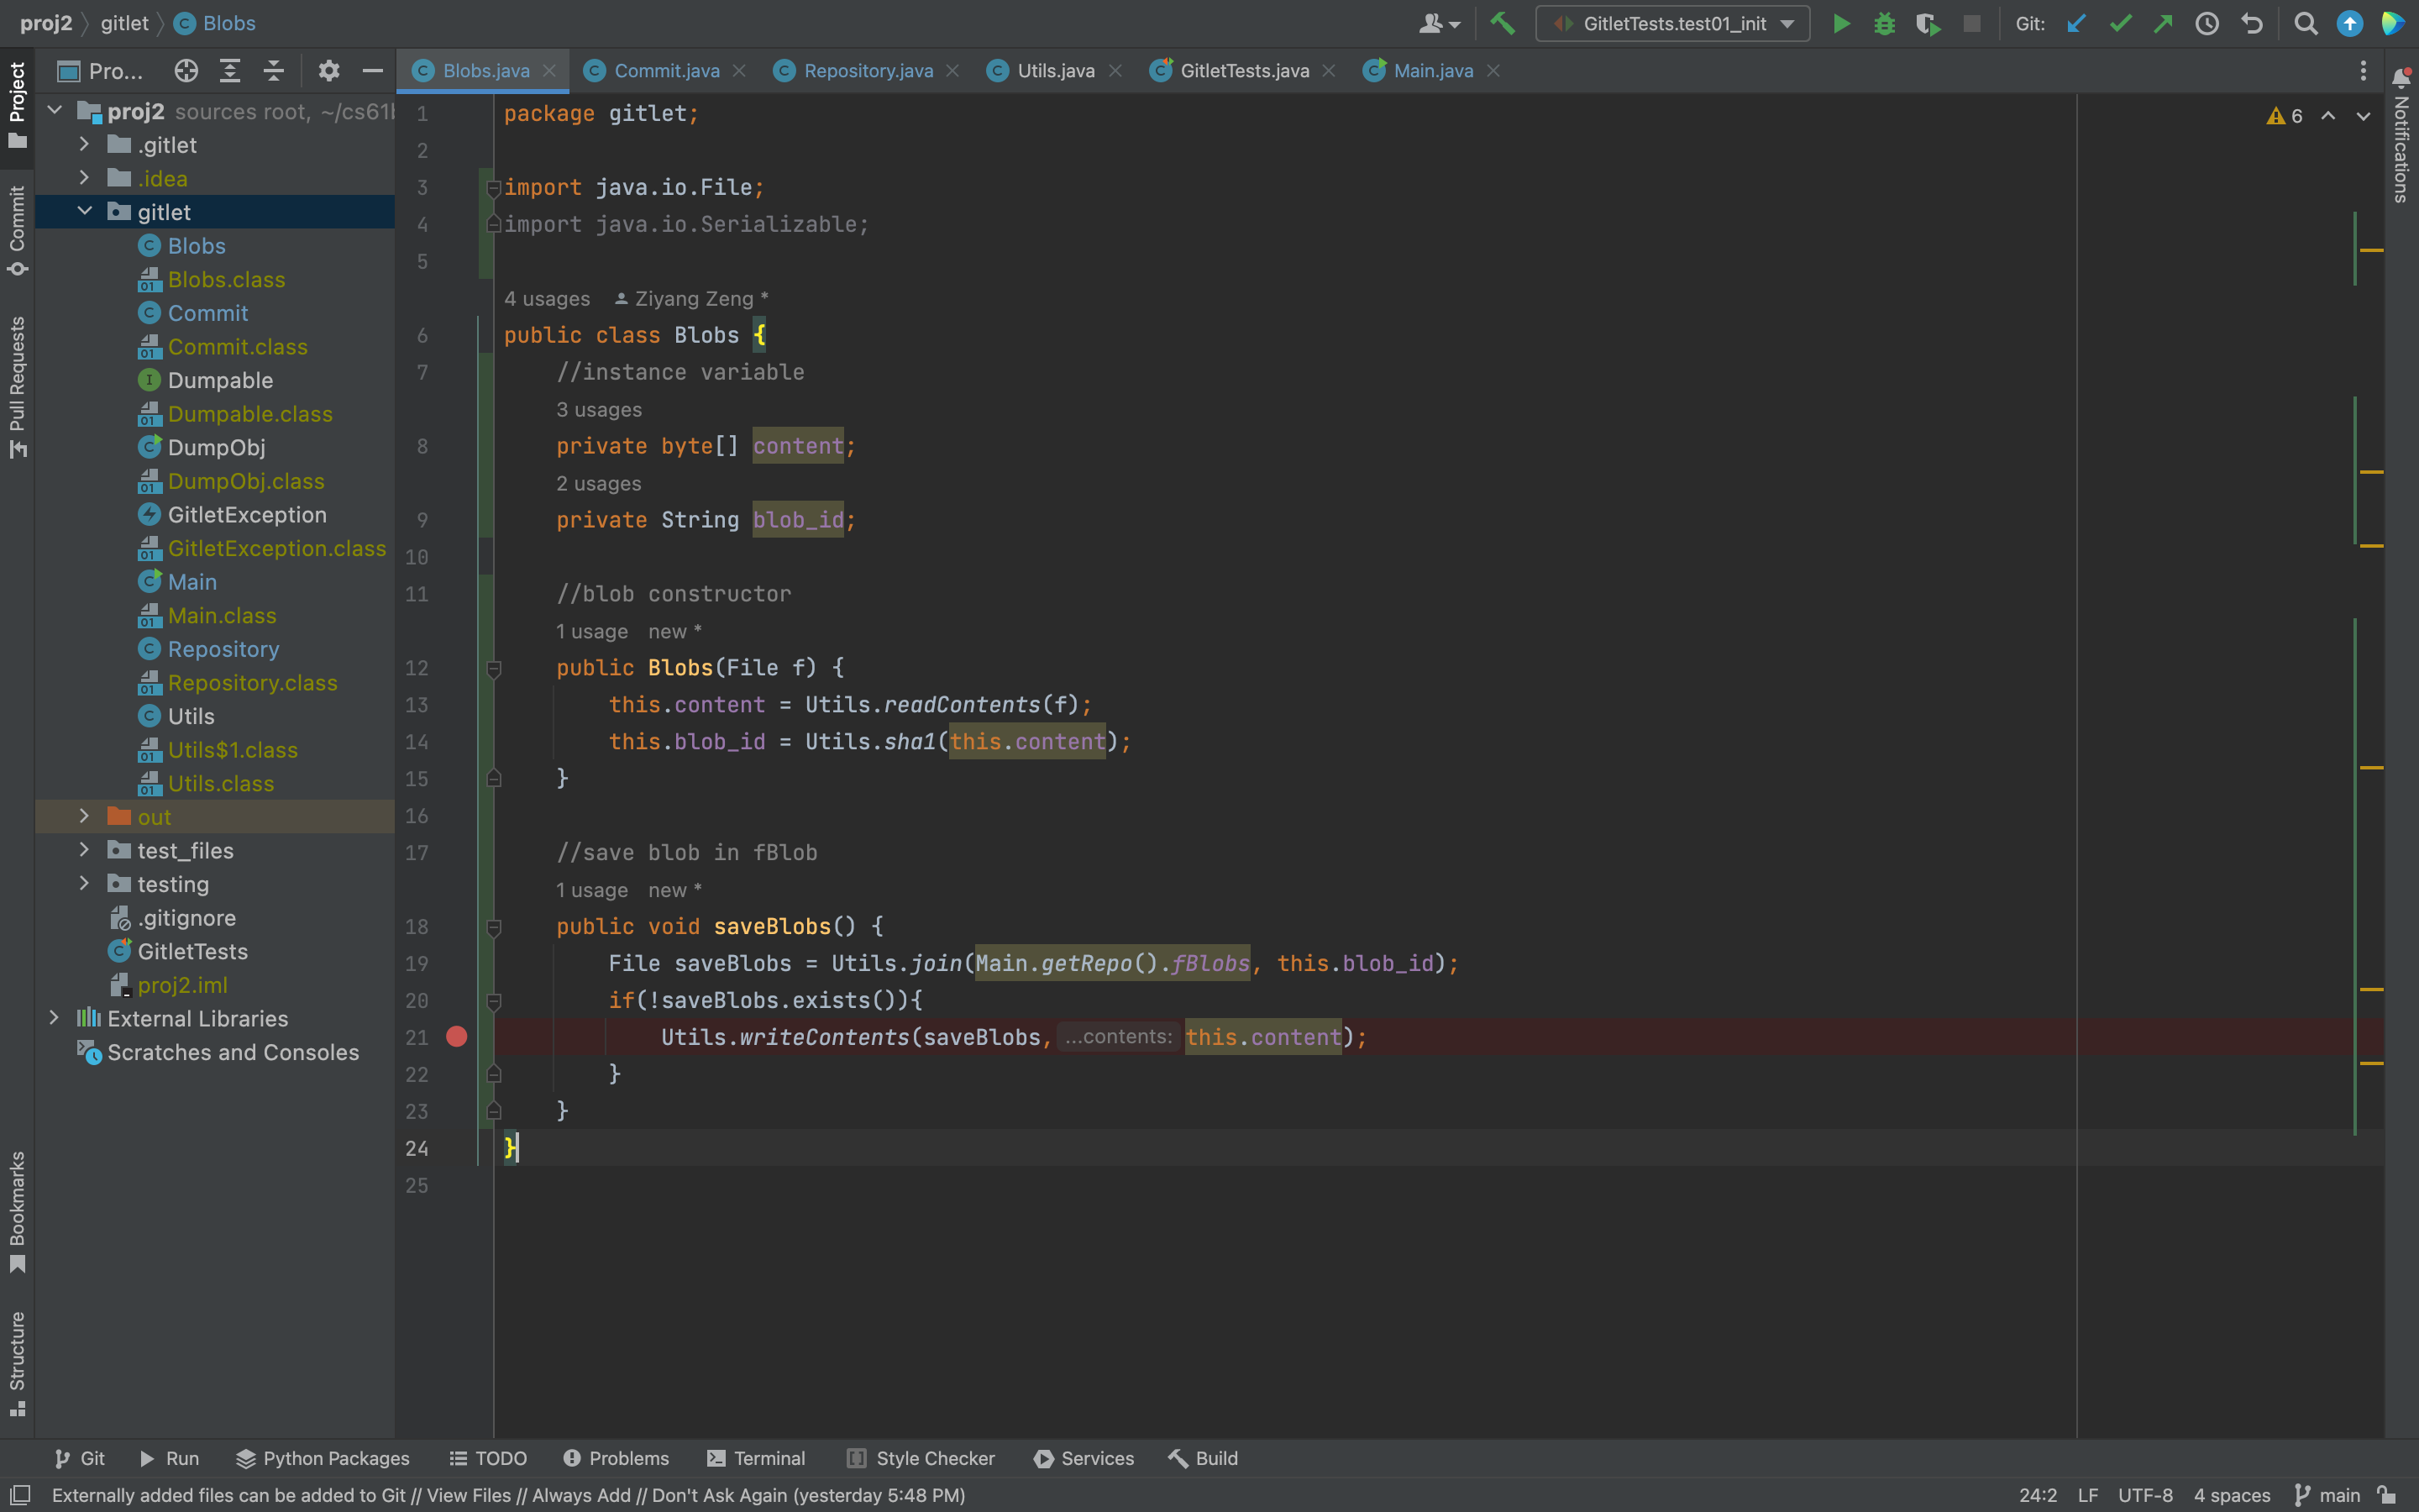Image resolution: width=2419 pixels, height=1512 pixels.
Task: Click Select Opened File crosshair icon
Action: 186,71
